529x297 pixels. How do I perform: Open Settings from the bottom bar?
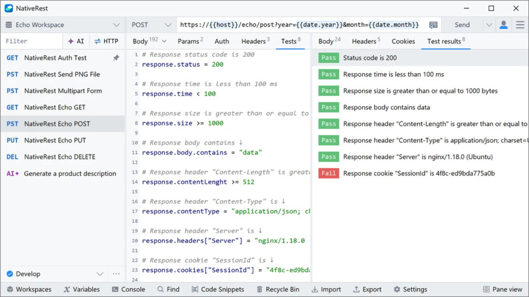point(410,289)
